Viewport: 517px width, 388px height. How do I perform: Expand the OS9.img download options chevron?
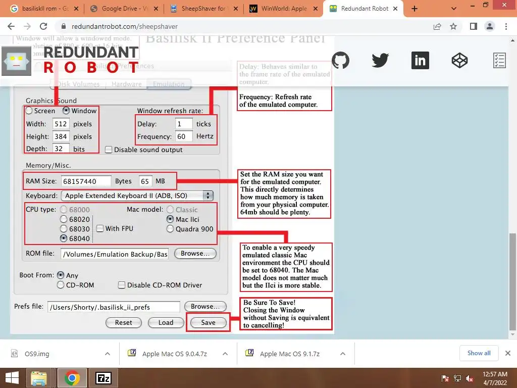tap(108, 354)
